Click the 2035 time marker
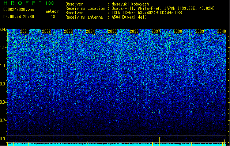230x146 pixels. [112, 31]
